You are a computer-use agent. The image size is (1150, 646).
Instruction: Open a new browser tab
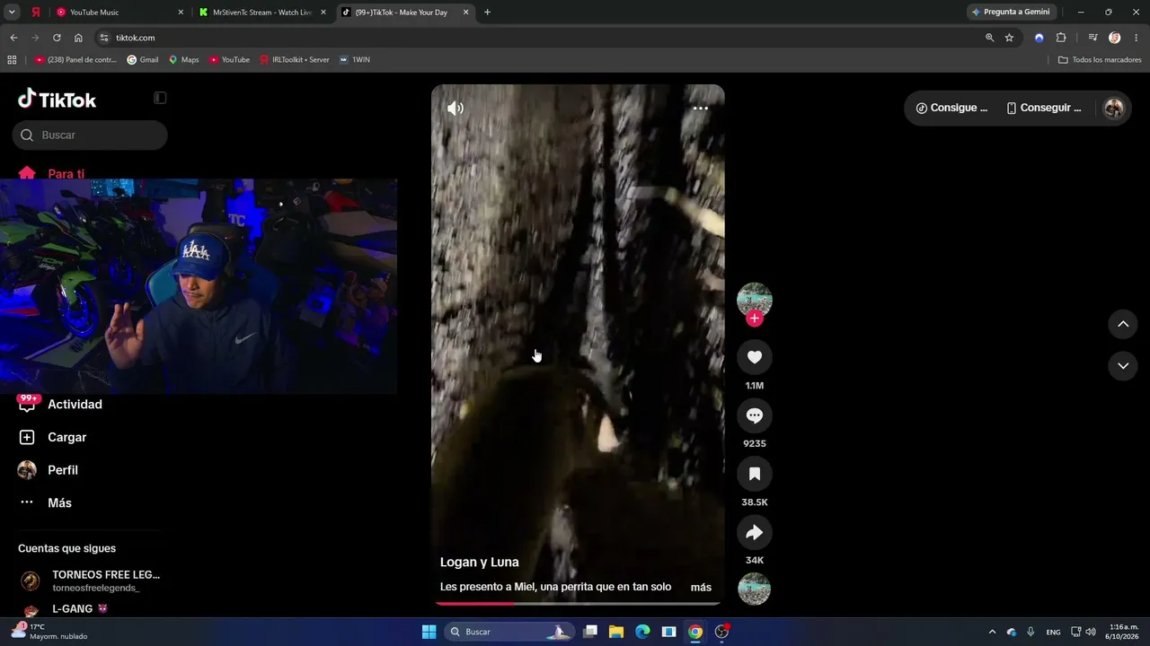[x=487, y=13]
